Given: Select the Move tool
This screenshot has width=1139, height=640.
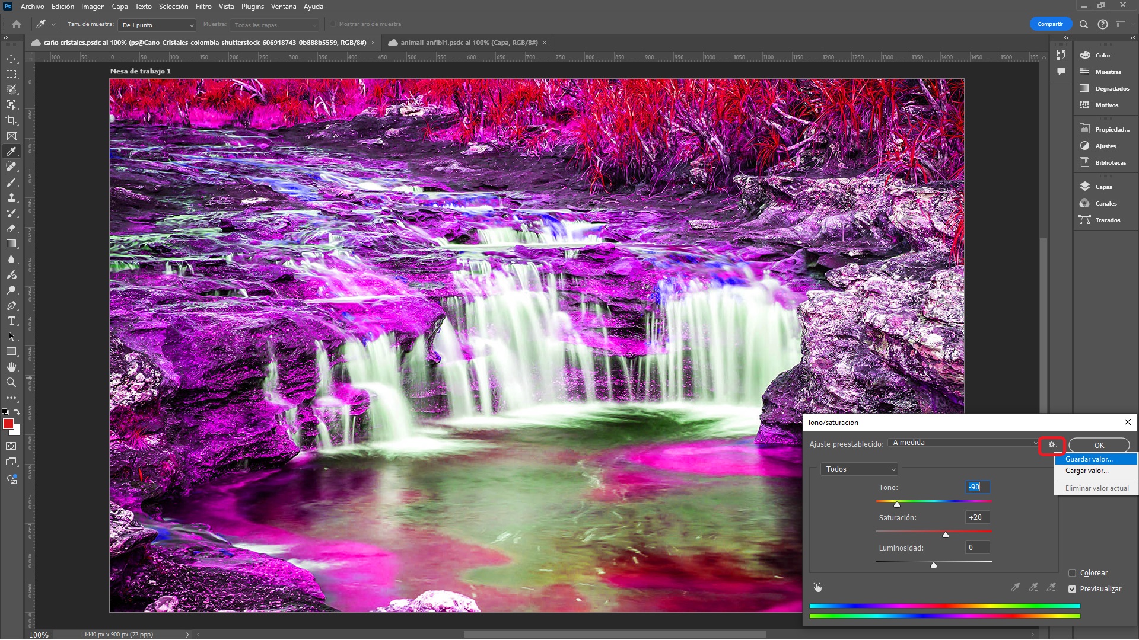Looking at the screenshot, I should click(x=11, y=59).
